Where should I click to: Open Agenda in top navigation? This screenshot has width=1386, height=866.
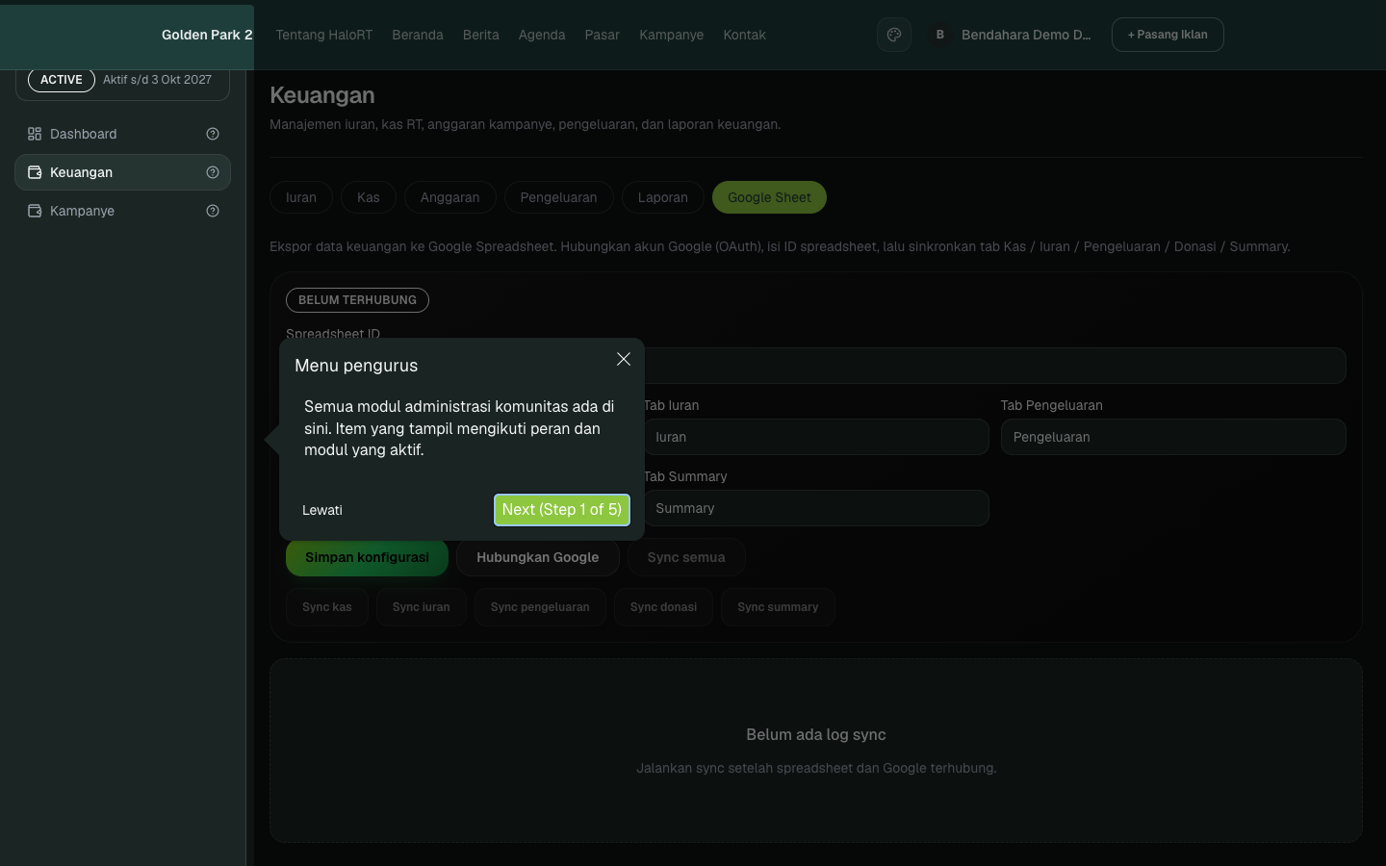click(542, 35)
